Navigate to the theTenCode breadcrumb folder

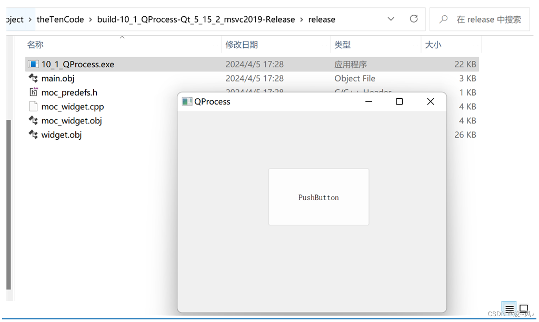click(60, 19)
